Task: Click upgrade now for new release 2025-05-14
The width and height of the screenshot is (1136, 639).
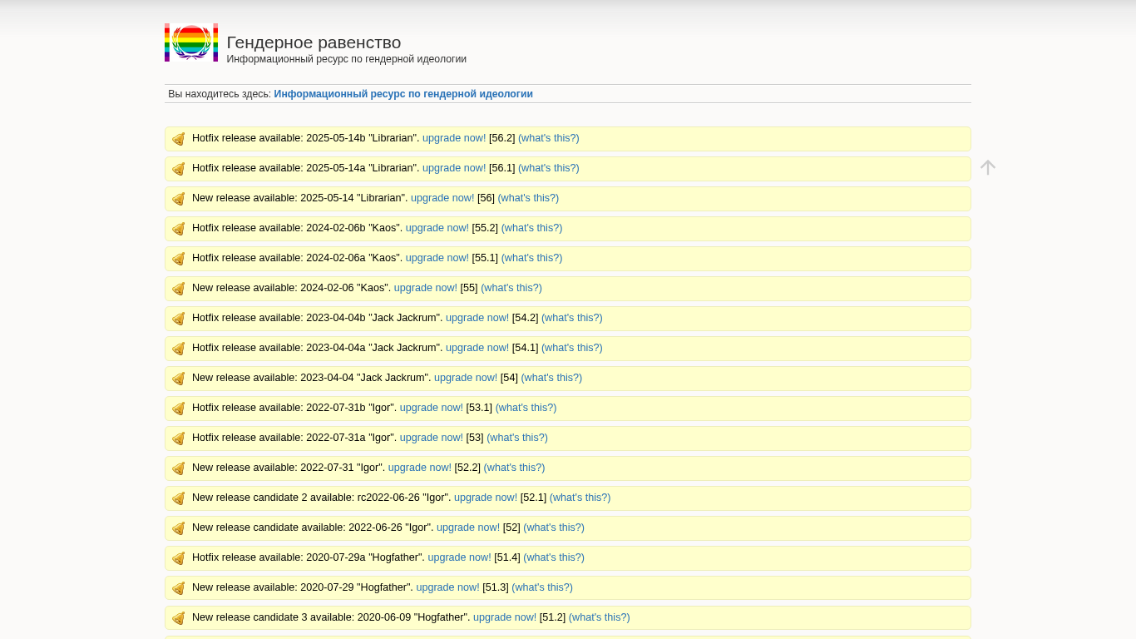Action: click(442, 198)
